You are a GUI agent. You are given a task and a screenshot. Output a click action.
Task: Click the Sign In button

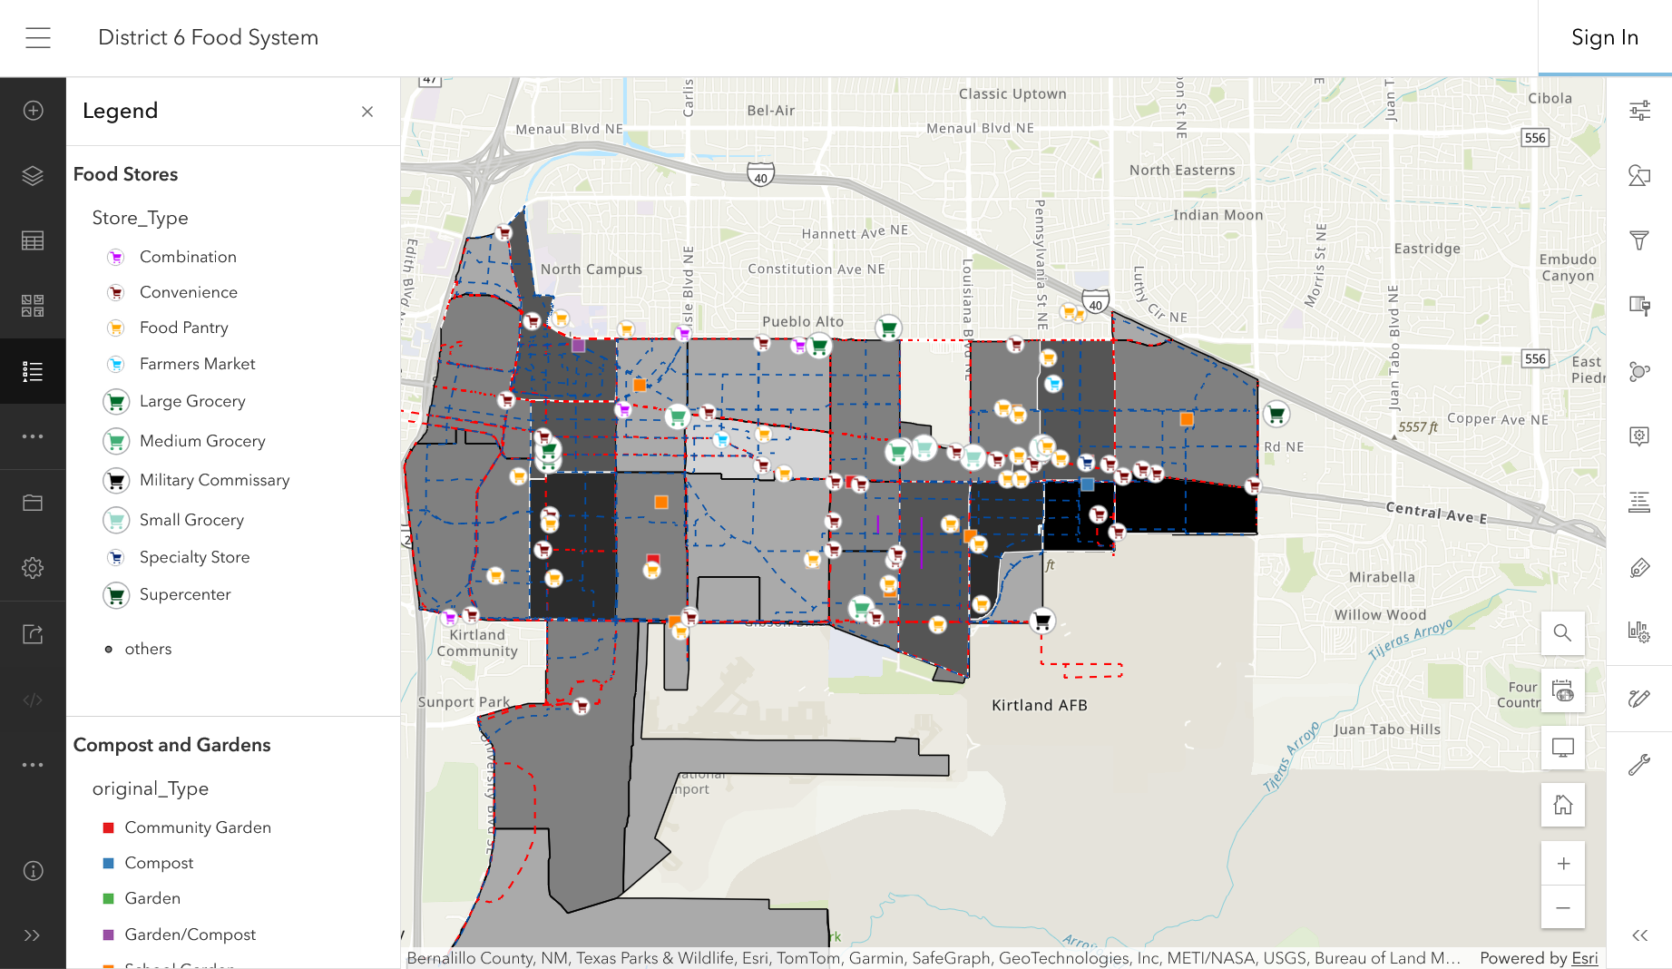coord(1604,37)
